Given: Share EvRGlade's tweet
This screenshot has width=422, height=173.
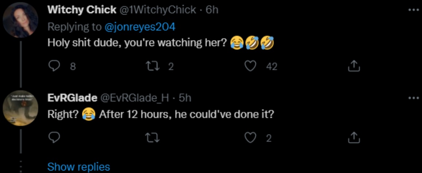Looking at the screenshot, I should [x=353, y=138].
